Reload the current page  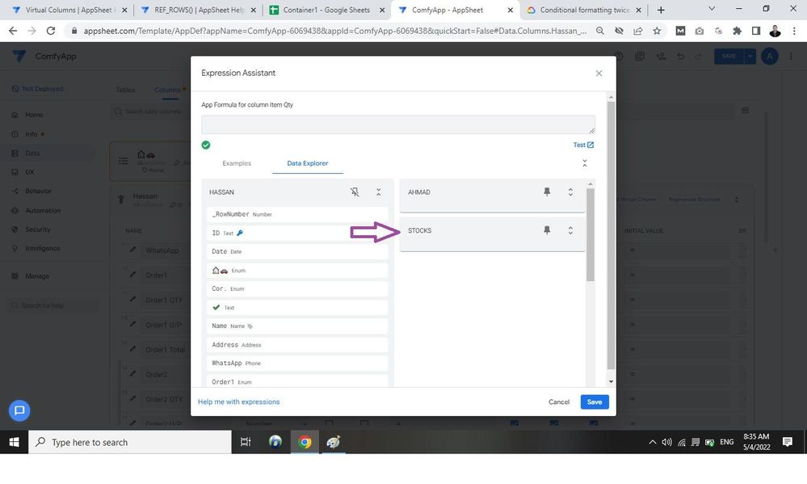click(50, 31)
